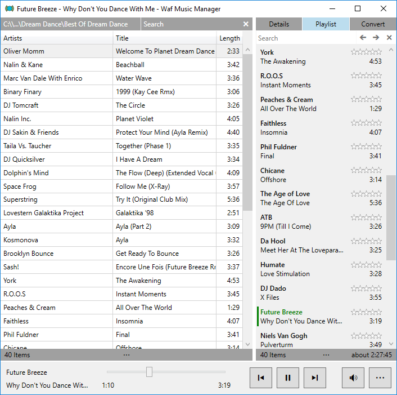Viewport: 397px width, 395px height.
Task: Select Superstring Try It row
Action: pos(121,199)
